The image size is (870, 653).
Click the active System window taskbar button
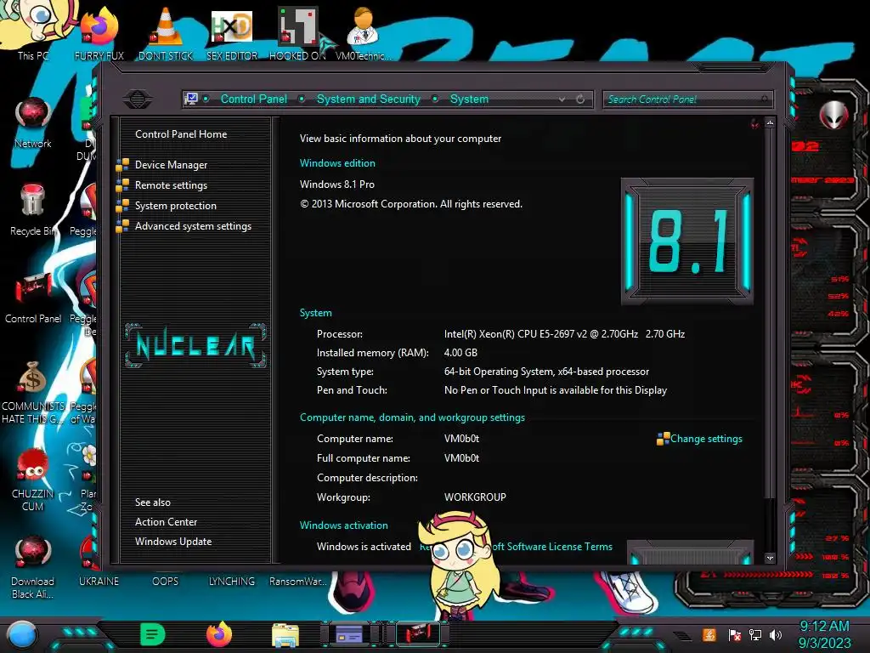418,634
